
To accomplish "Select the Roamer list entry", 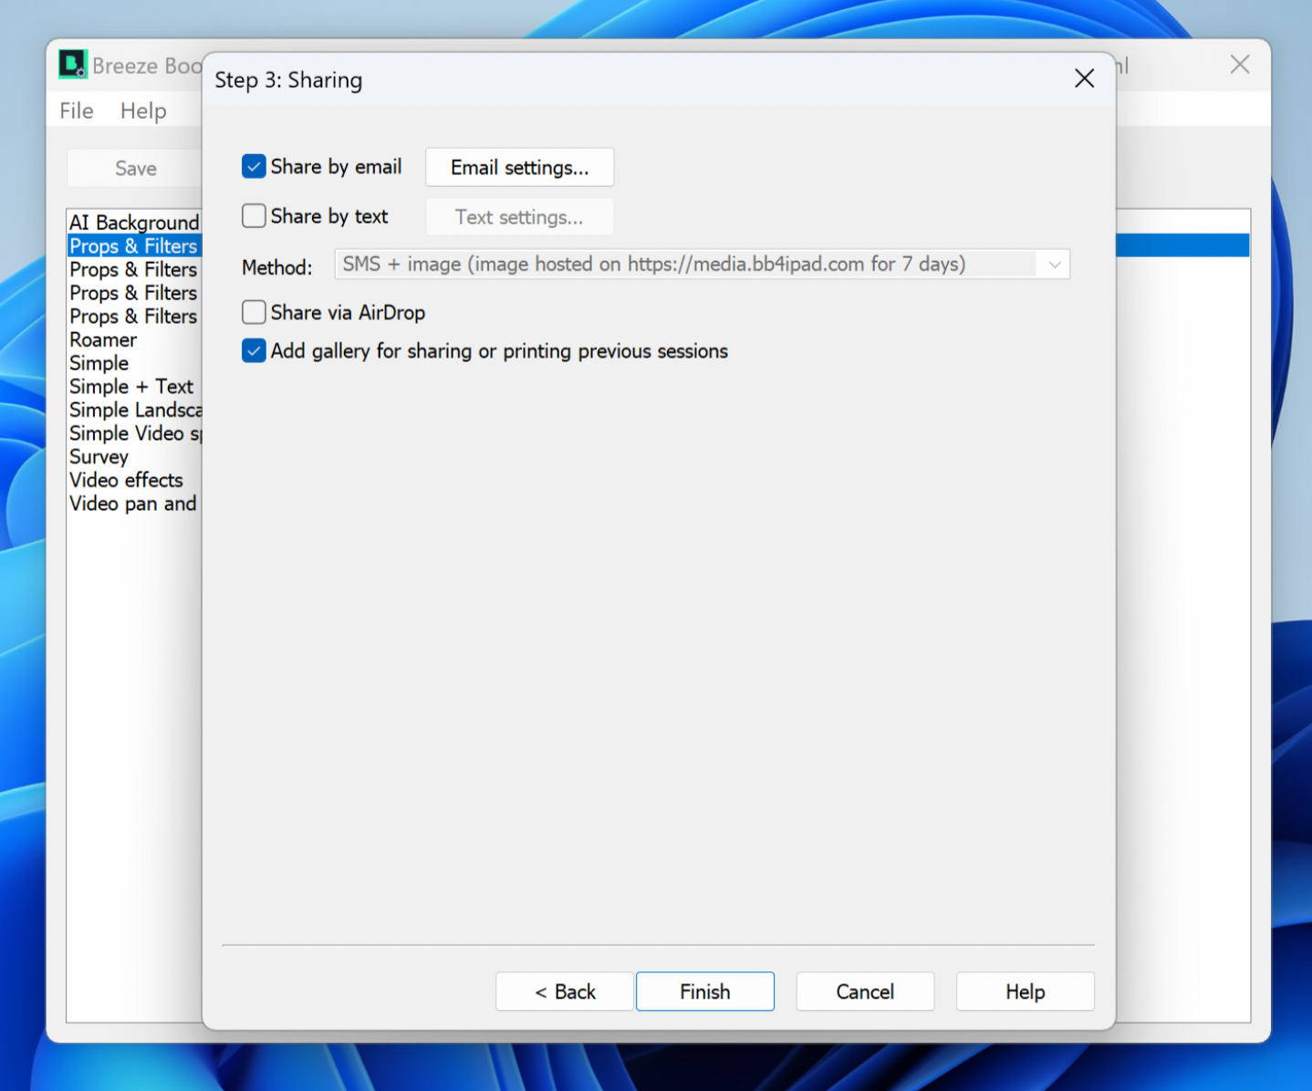I will (x=103, y=340).
